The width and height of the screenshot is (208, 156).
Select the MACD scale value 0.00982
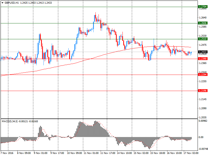[203, 121]
